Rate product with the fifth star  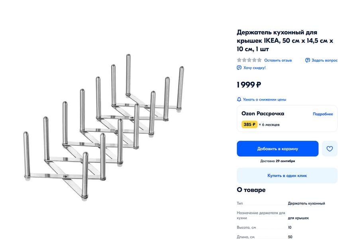259,60
